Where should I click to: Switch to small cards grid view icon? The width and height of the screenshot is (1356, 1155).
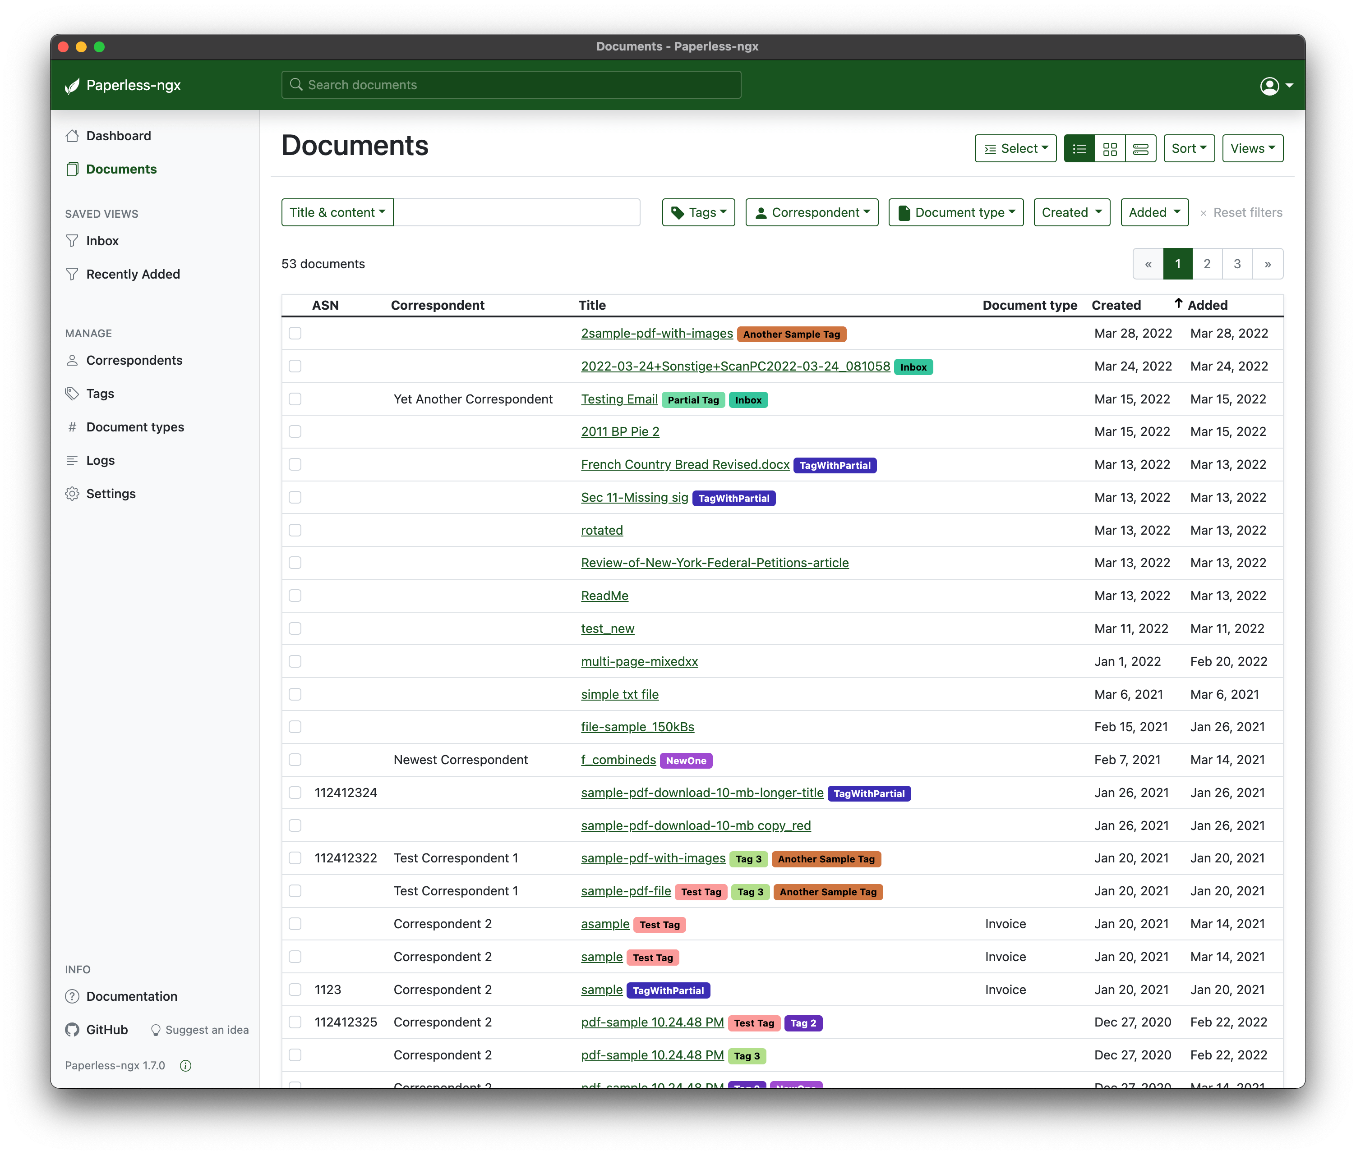coord(1109,149)
